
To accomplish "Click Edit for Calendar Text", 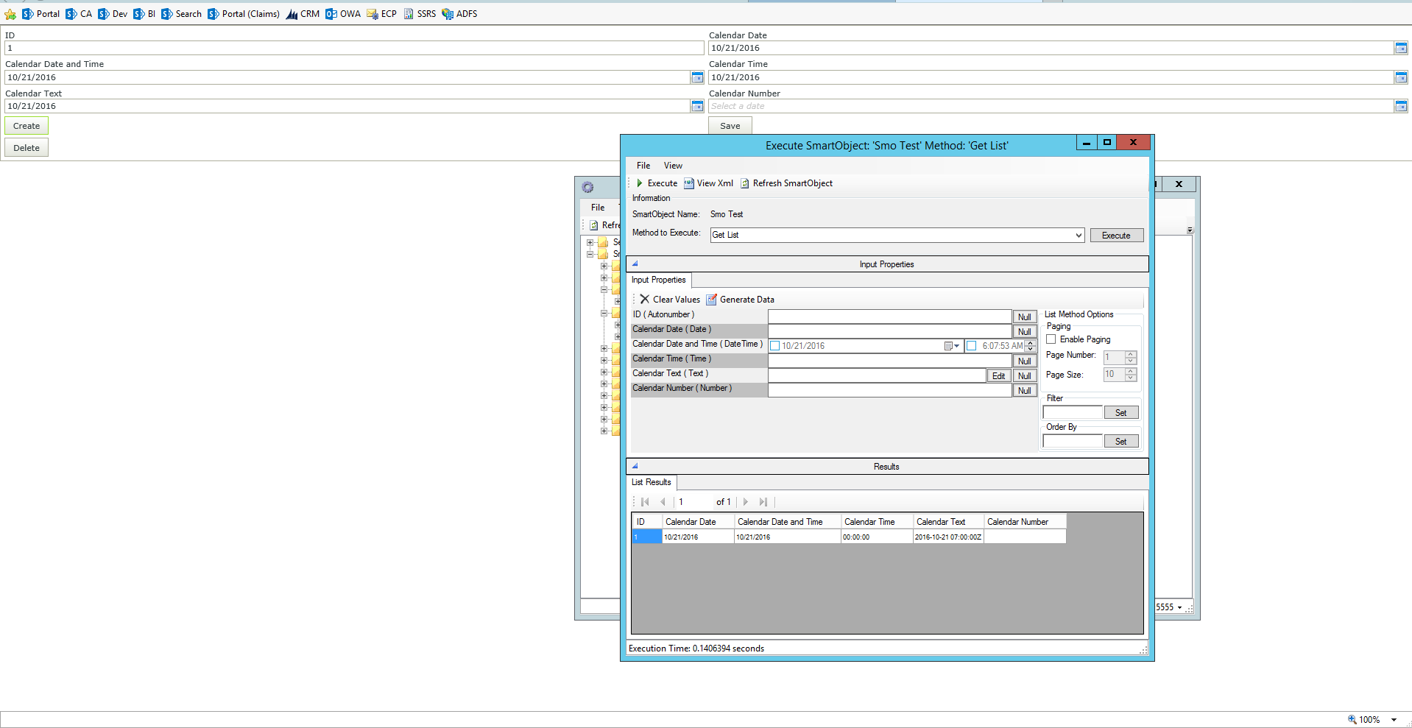I will coord(998,376).
